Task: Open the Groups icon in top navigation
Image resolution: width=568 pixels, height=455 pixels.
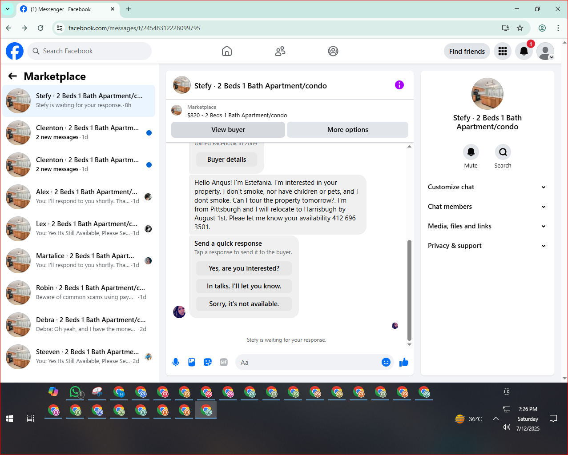Action: tap(333, 51)
